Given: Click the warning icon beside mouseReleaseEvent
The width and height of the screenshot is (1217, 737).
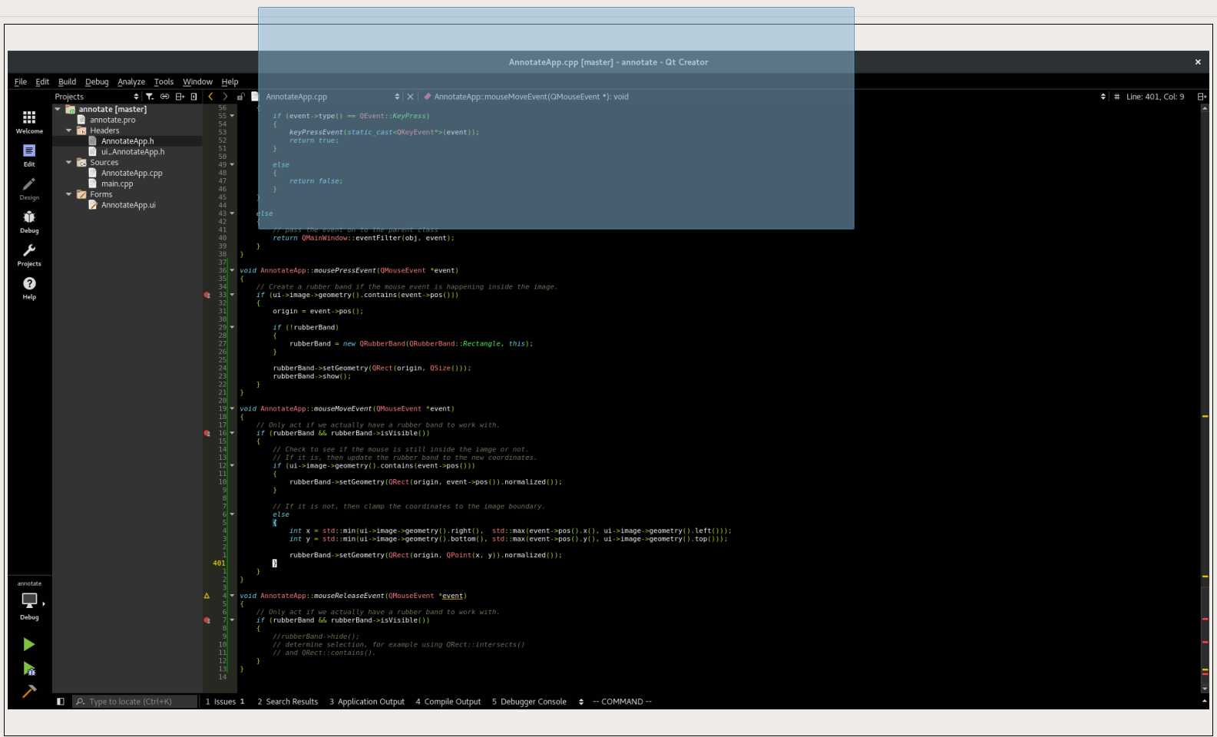Looking at the screenshot, I should (207, 596).
